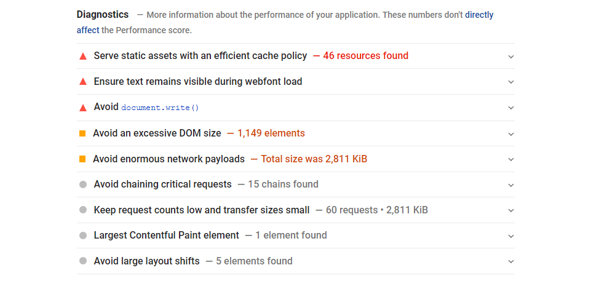
Task: Open the document.write() audit details chevron
Action: [510, 108]
